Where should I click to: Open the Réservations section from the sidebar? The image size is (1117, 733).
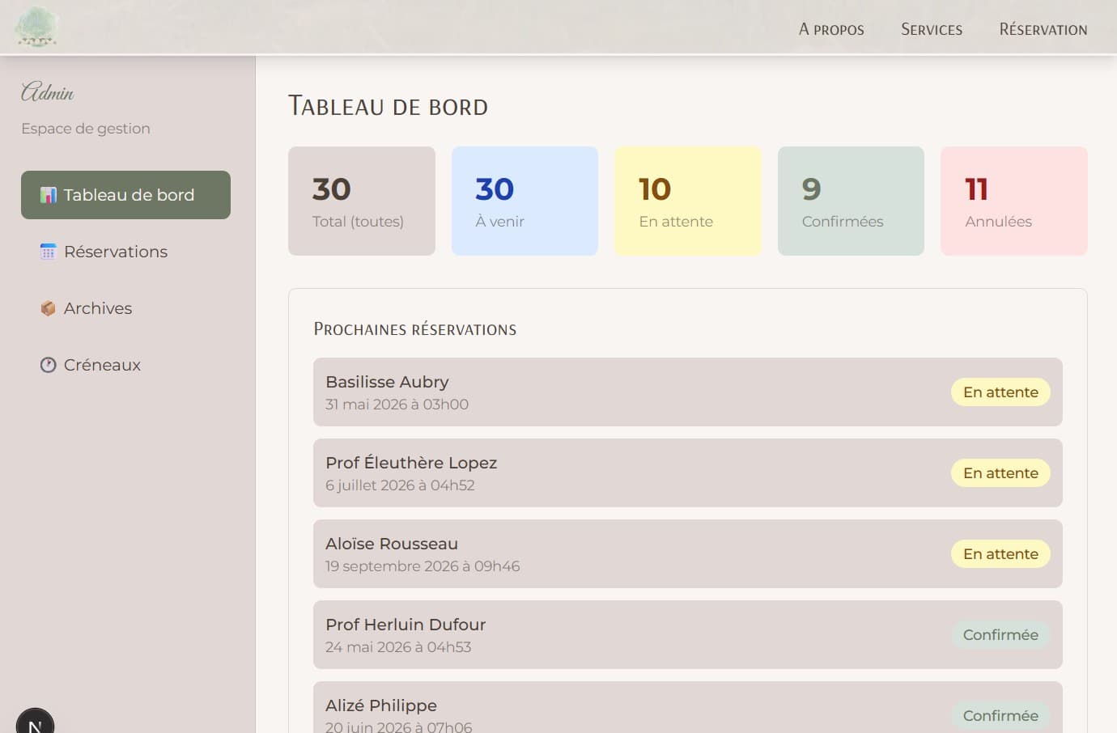(x=115, y=252)
